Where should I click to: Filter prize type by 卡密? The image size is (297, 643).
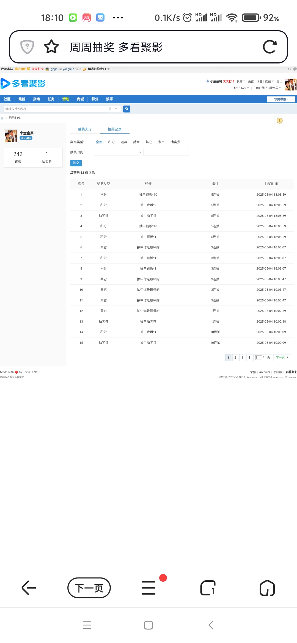[161, 142]
